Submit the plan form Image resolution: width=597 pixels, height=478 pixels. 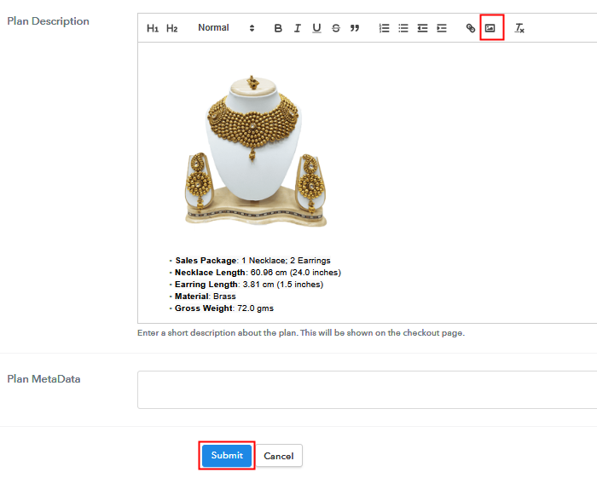(227, 455)
